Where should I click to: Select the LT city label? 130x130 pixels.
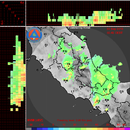[x=73, y=92]
